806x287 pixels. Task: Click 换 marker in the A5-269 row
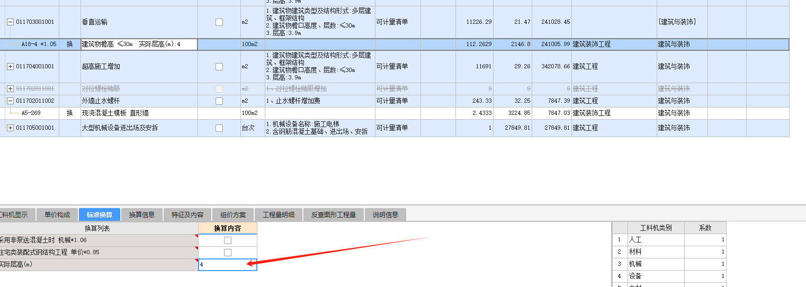pyautogui.click(x=69, y=113)
